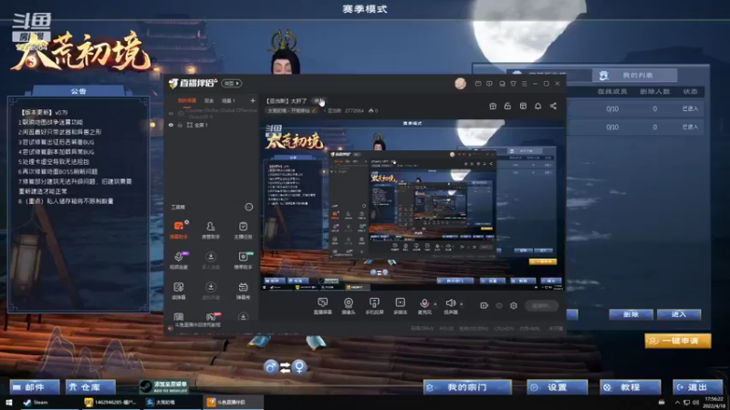Image resolution: width=730 pixels, height=410 pixels.
Task: Edit the stream category with pencil icon
Action: pyautogui.click(x=314, y=110)
